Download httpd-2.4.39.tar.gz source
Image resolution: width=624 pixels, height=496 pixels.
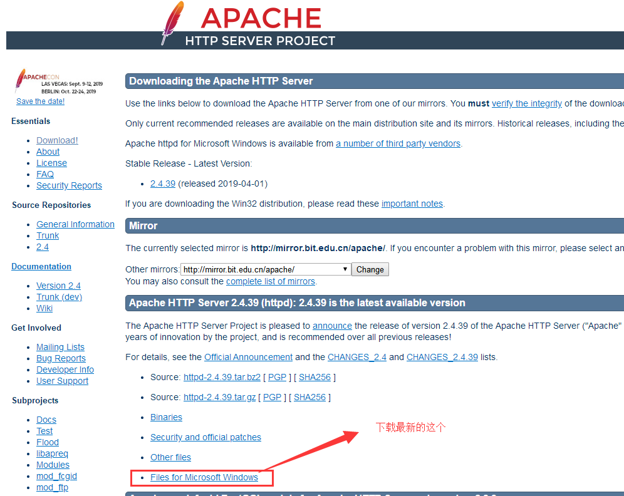tap(220, 397)
